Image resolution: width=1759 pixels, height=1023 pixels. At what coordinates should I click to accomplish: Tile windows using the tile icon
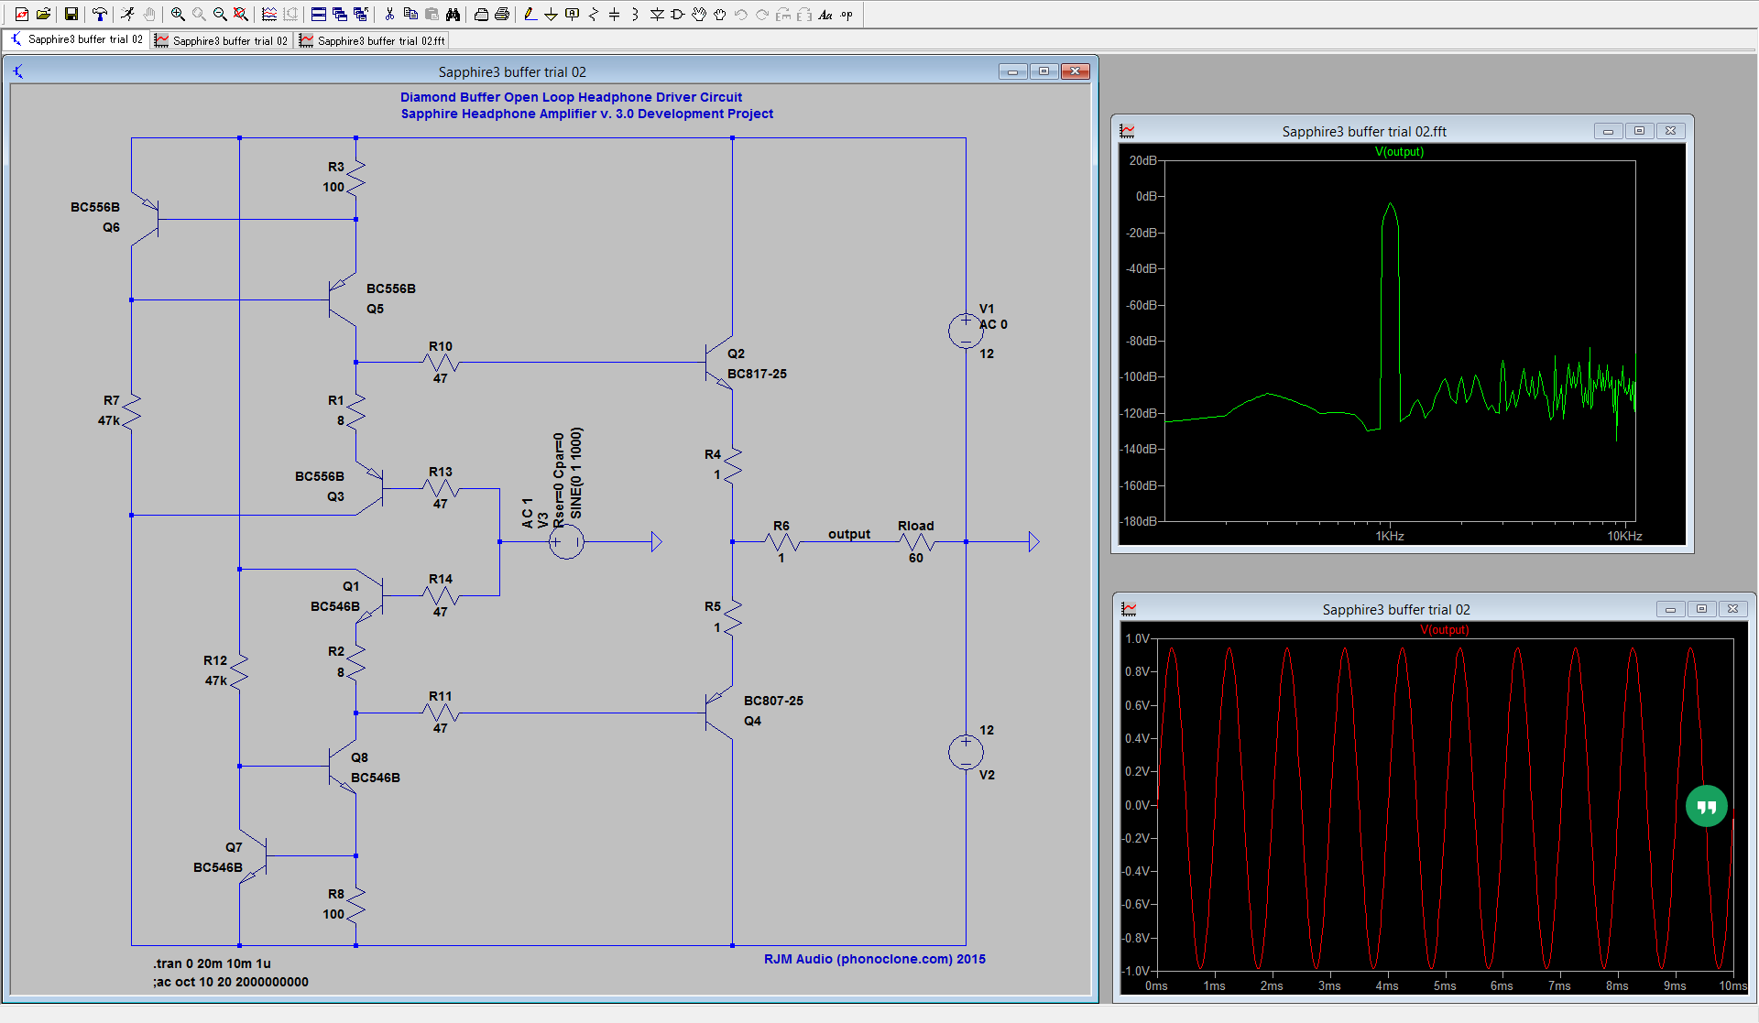(319, 14)
